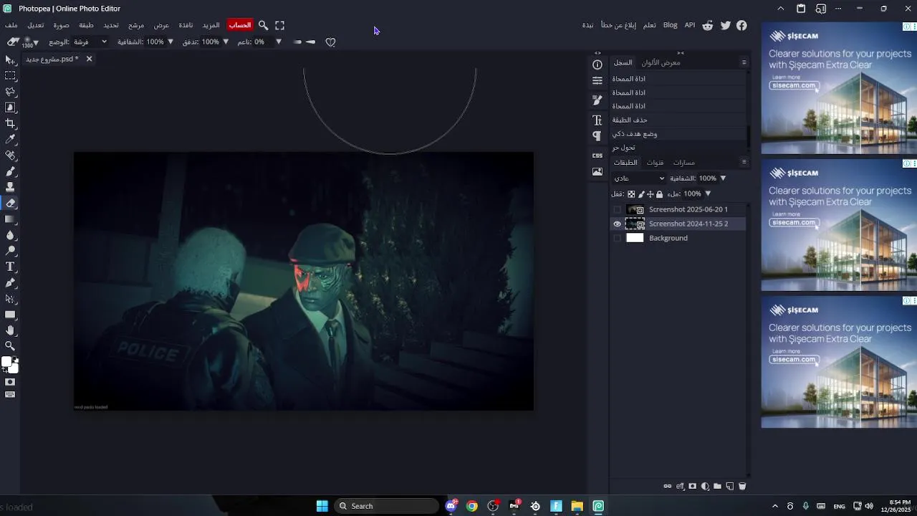Select the Zoom tool in toolbar
Viewport: 917px width, 516px height.
pyautogui.click(x=10, y=346)
